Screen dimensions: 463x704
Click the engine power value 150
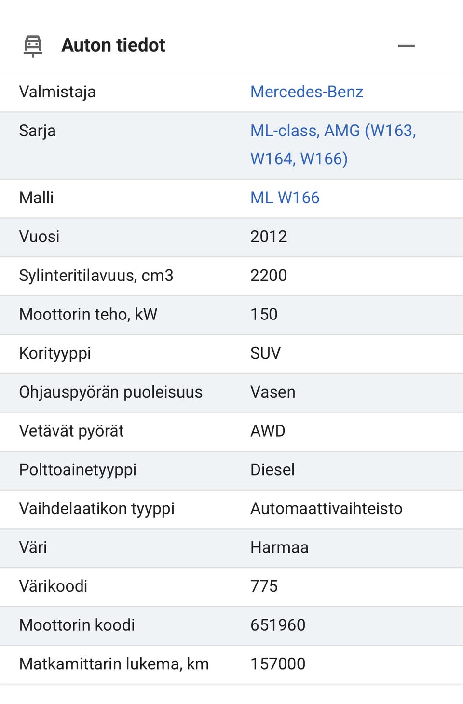pyautogui.click(x=264, y=314)
